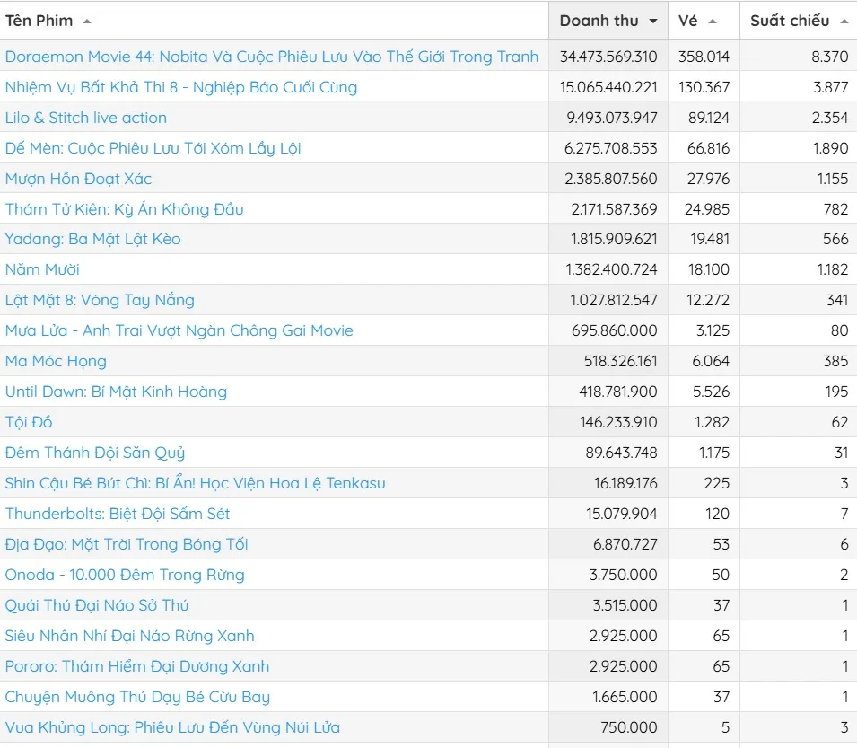Select the Ma Móc Họng movie link

click(56, 361)
